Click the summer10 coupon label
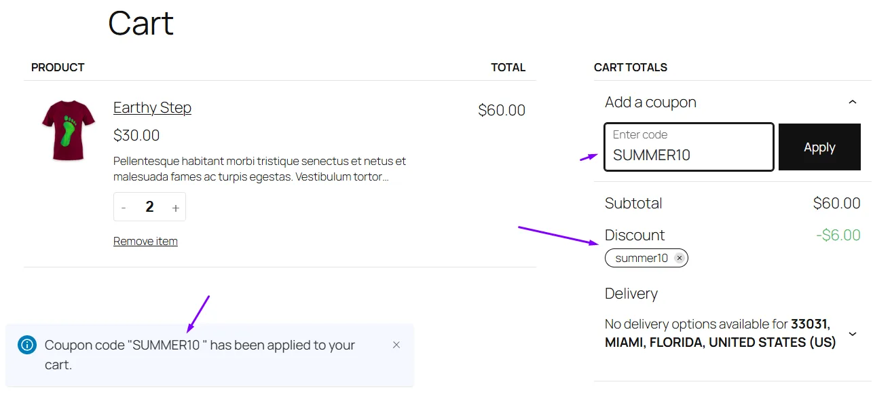The width and height of the screenshot is (892, 393). 642,258
